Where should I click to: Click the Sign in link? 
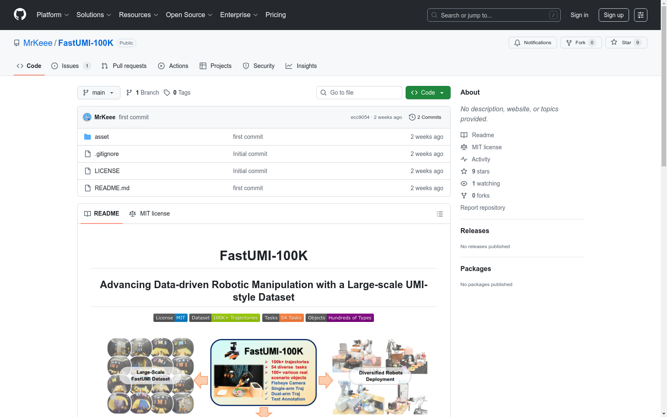coord(579,15)
